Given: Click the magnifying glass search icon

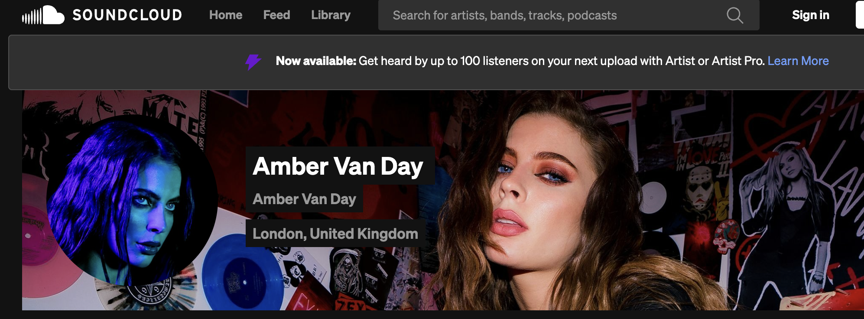Looking at the screenshot, I should [735, 16].
